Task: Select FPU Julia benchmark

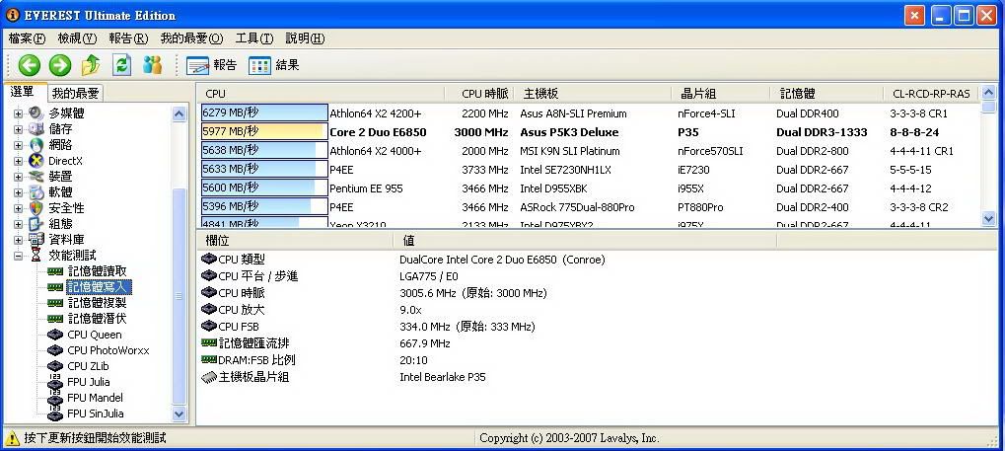Action: click(88, 382)
